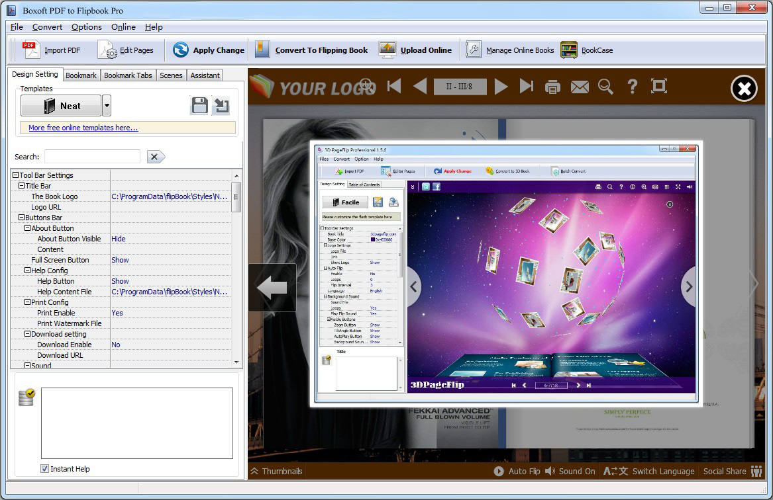Open the Help menu
Viewport: 773px width, 500px height.
coord(154,27)
